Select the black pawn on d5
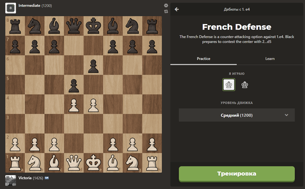The width and height of the screenshot is (305, 189). coord(74,84)
